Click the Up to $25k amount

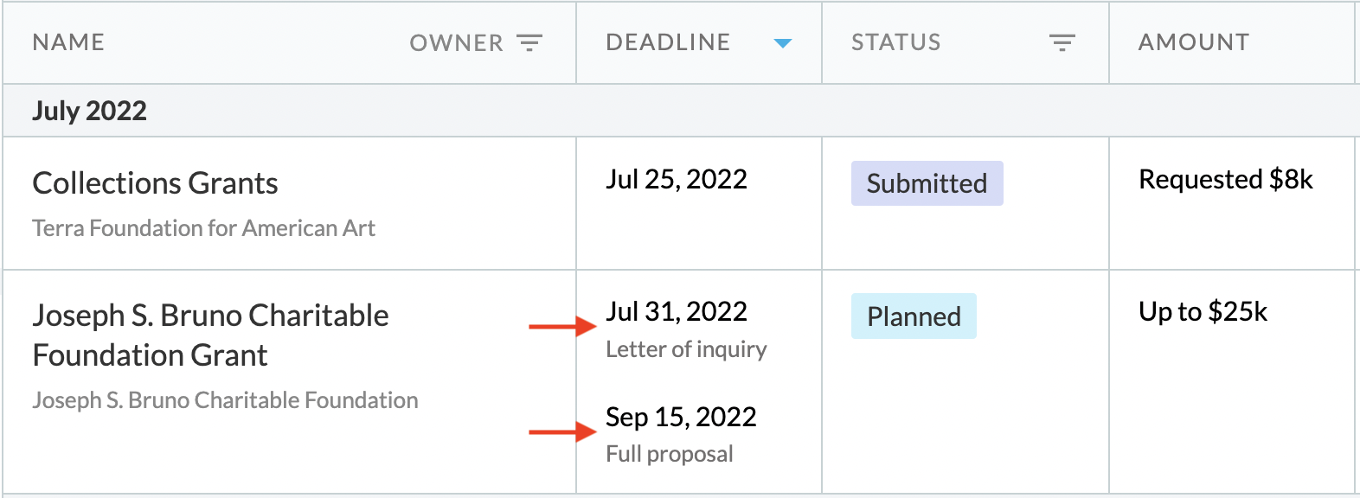click(1203, 311)
